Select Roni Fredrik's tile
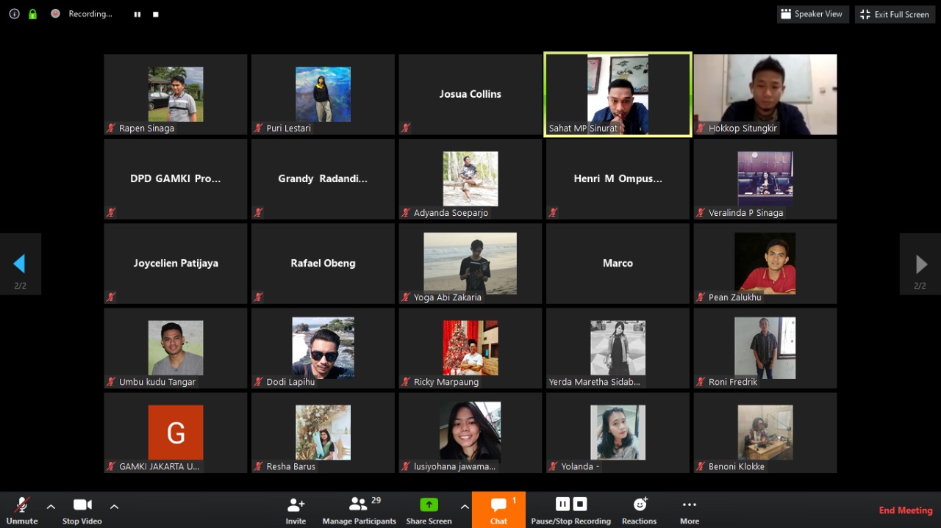This screenshot has height=528, width=941. (x=765, y=348)
